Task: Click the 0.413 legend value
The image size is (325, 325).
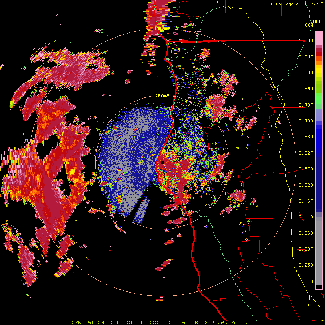Action: tap(306, 217)
